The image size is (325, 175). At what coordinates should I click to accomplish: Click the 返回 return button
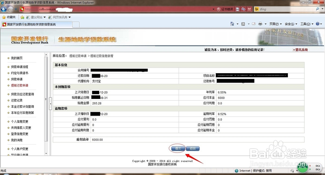(x=192, y=148)
